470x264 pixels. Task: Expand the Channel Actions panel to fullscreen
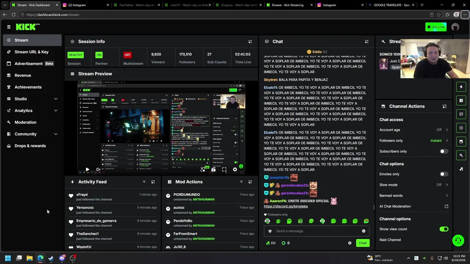(x=444, y=106)
